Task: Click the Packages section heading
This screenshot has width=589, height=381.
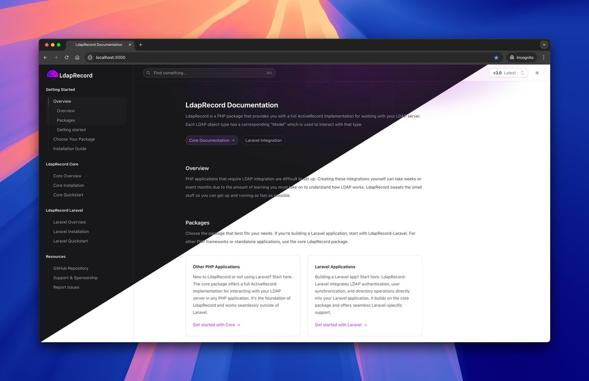Action: click(x=197, y=223)
